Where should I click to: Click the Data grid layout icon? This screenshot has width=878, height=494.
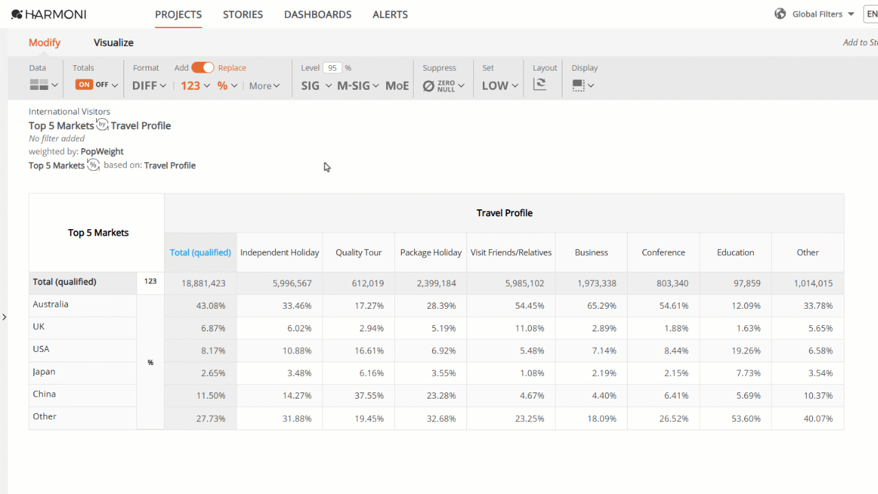click(x=39, y=85)
